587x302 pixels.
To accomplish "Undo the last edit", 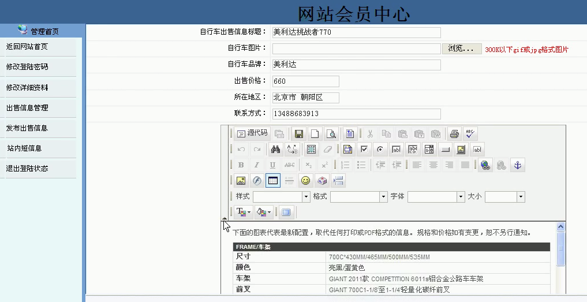I will pos(241,150).
